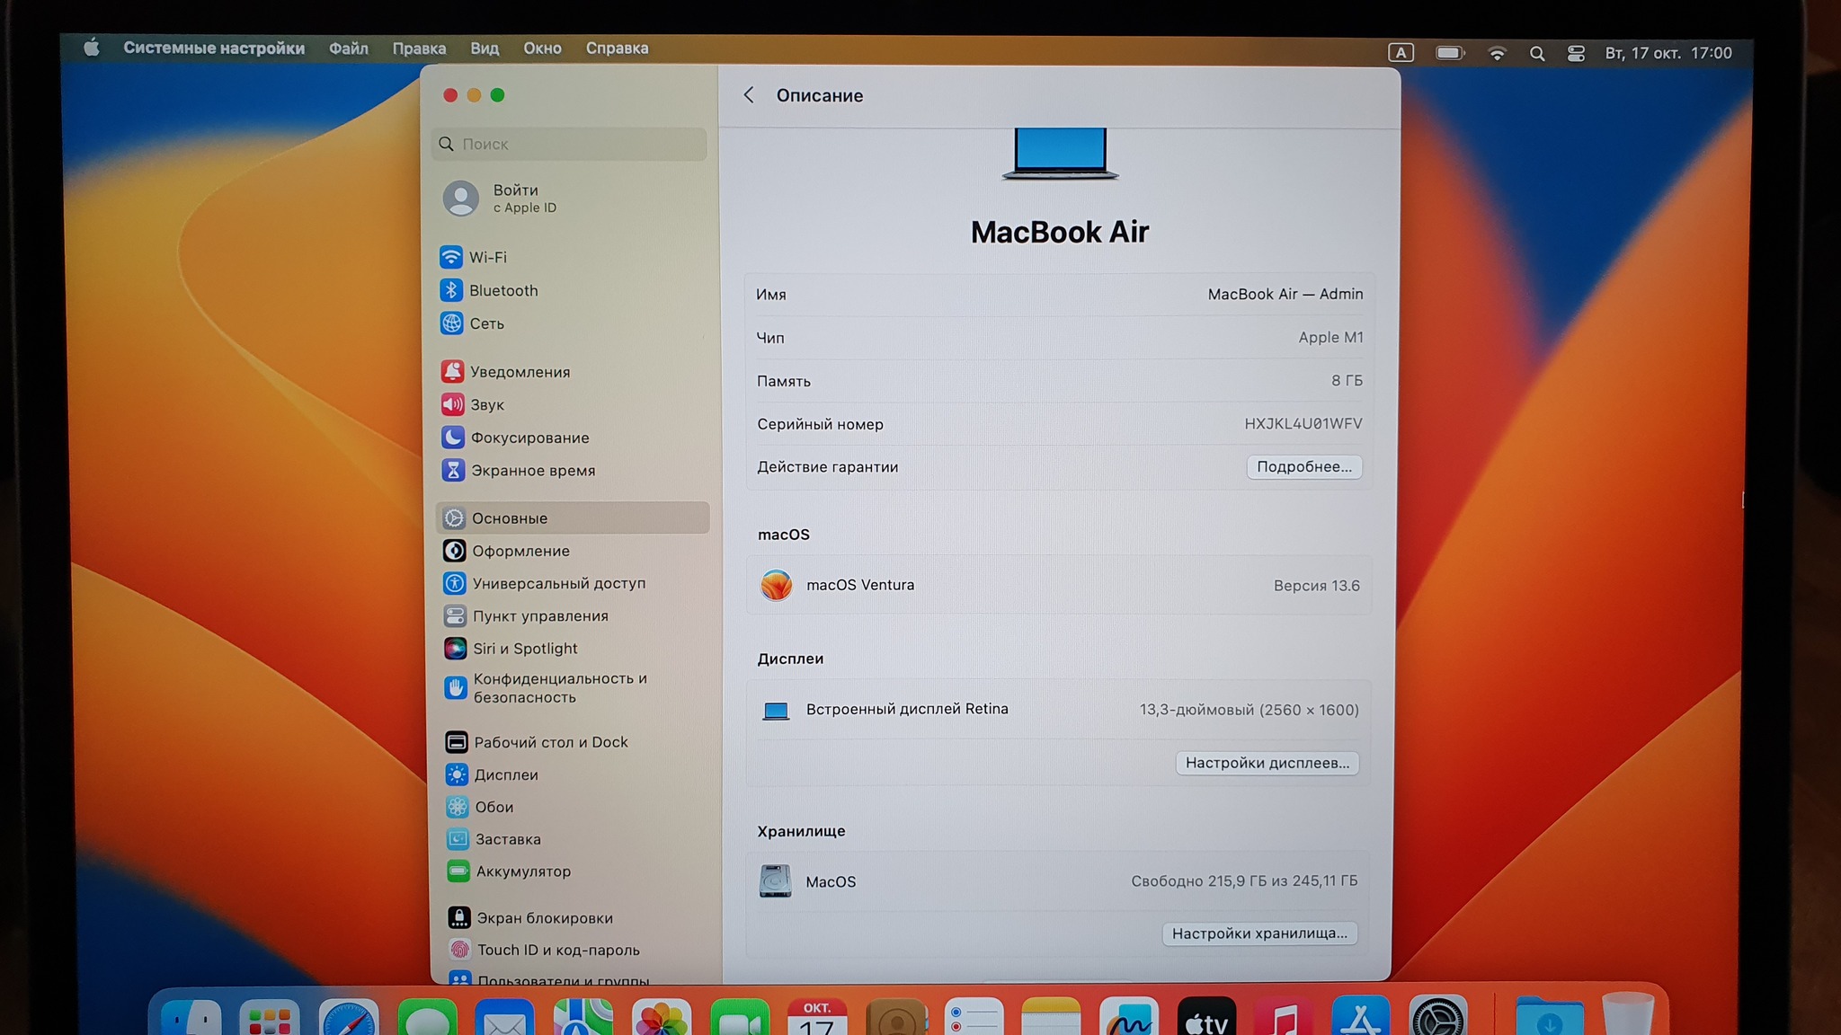Image resolution: width=1841 pixels, height=1035 pixels.
Task: Select Bluetooth in the sidebar
Action: coord(502,290)
